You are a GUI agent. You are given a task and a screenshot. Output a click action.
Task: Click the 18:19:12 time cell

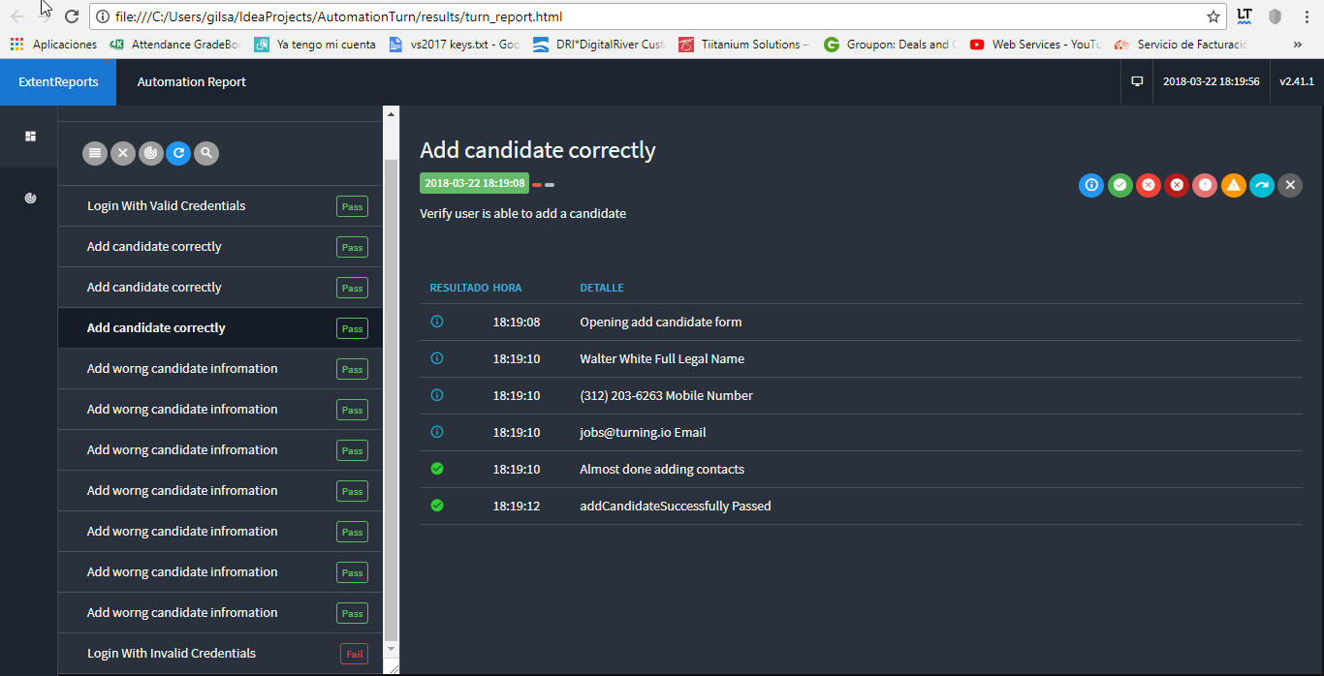click(x=517, y=506)
